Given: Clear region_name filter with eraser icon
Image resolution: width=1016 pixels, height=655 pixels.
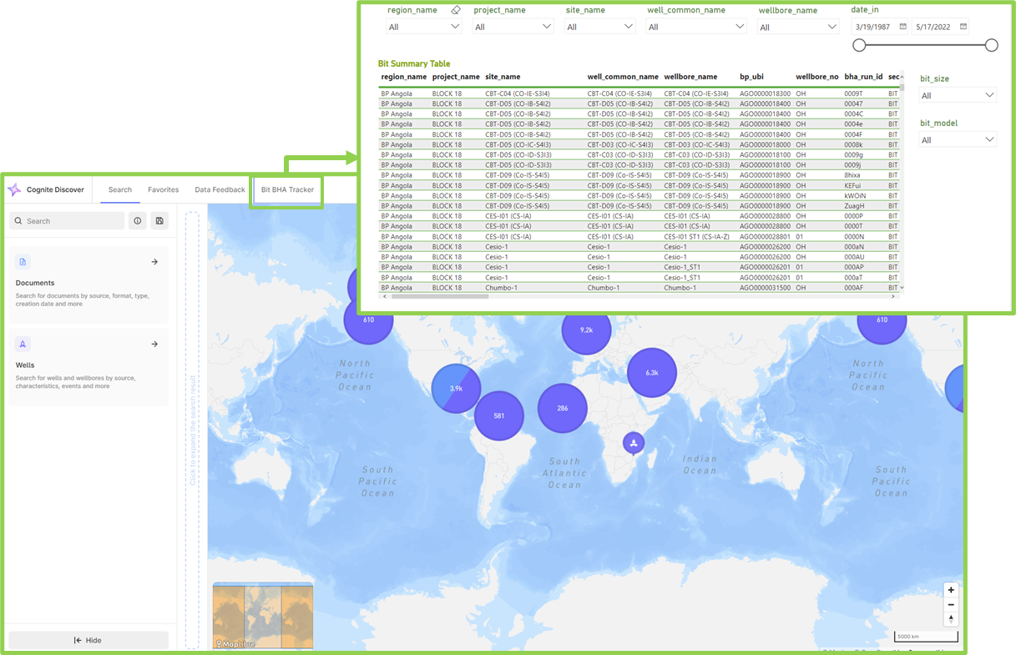Looking at the screenshot, I should coord(456,10).
